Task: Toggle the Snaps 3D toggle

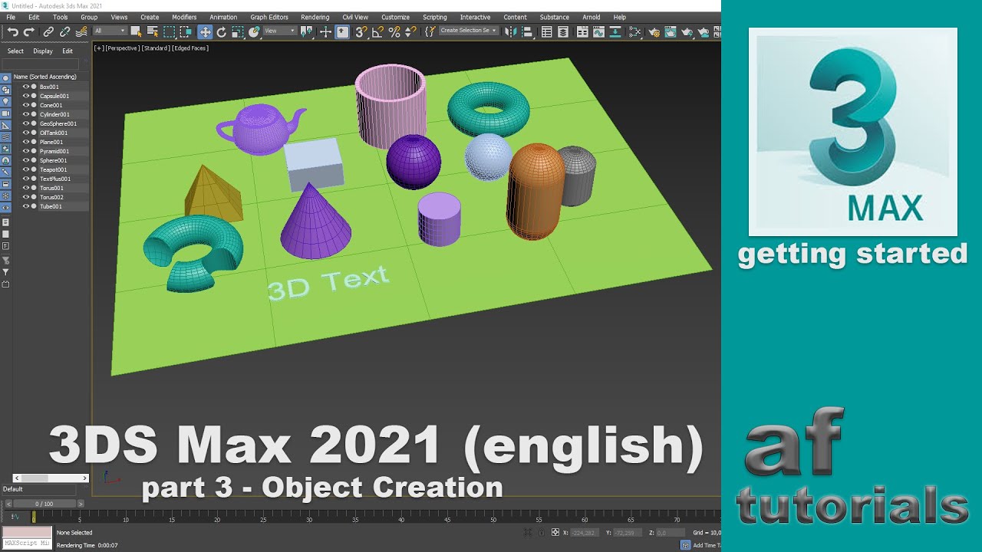Action: [361, 31]
